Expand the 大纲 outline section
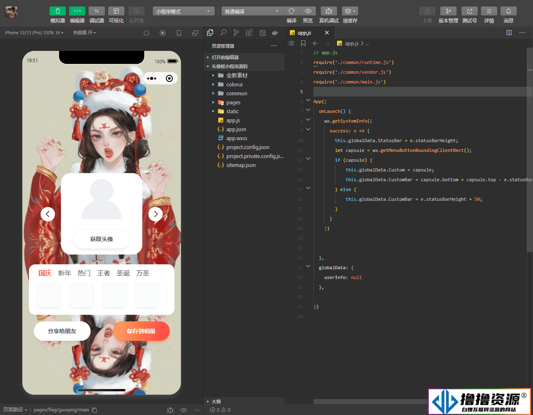 (244, 402)
